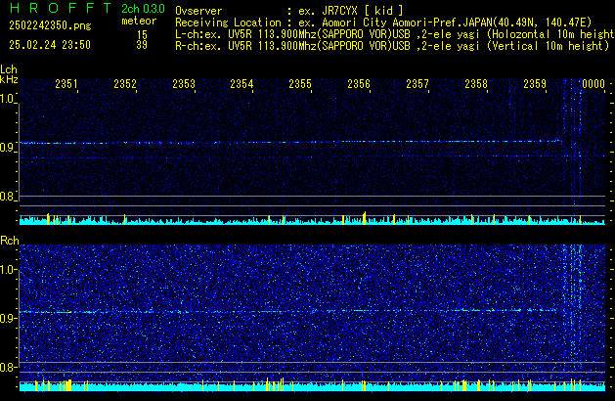The width and height of the screenshot is (615, 401).
Task: Click the 2357 time marker
Action: [x=417, y=84]
